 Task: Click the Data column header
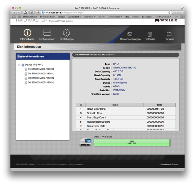pos(160,105)
